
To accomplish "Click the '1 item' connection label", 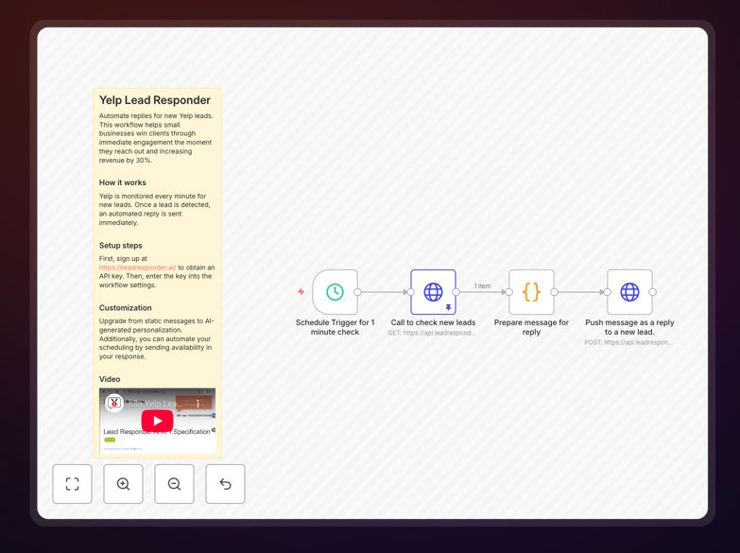I will pos(482,285).
